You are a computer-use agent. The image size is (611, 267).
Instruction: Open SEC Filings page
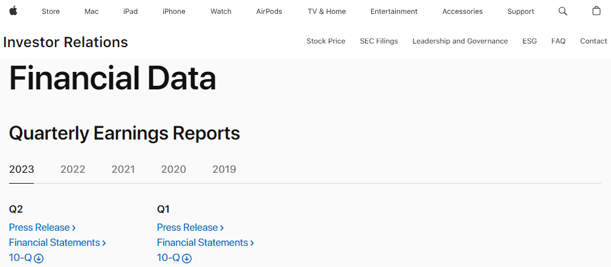[379, 41]
